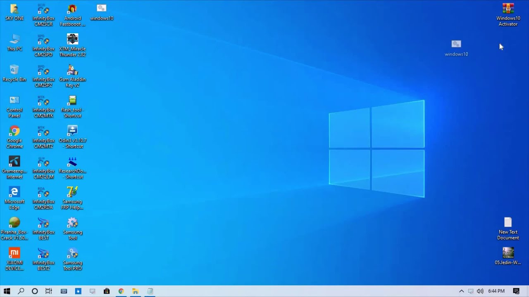Switch to Chrome in the taskbar
This screenshot has width=529, height=297.
(x=121, y=291)
